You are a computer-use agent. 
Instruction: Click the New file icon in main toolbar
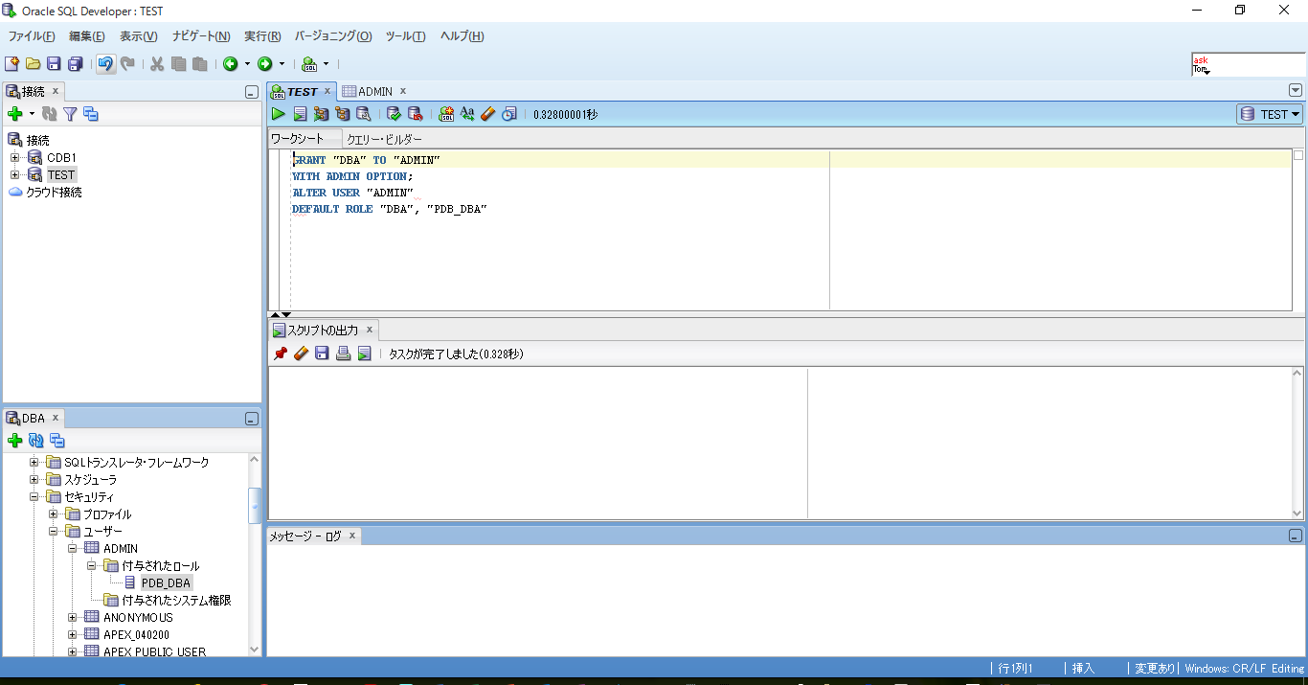point(11,64)
